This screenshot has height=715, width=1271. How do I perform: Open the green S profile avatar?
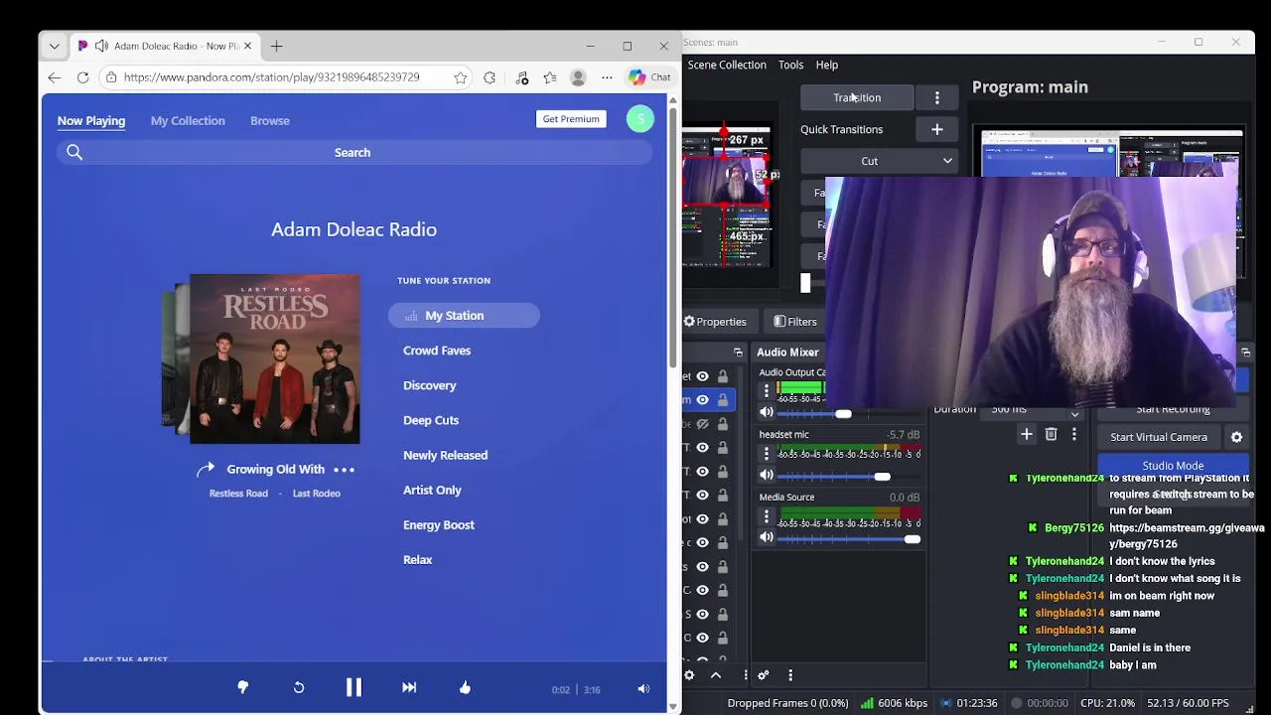coord(640,119)
